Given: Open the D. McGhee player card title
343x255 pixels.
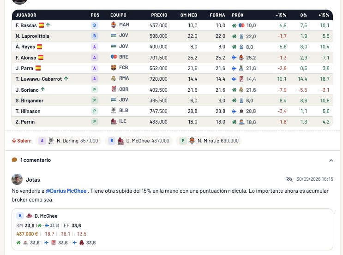Looking at the screenshot, I should (x=46, y=216).
